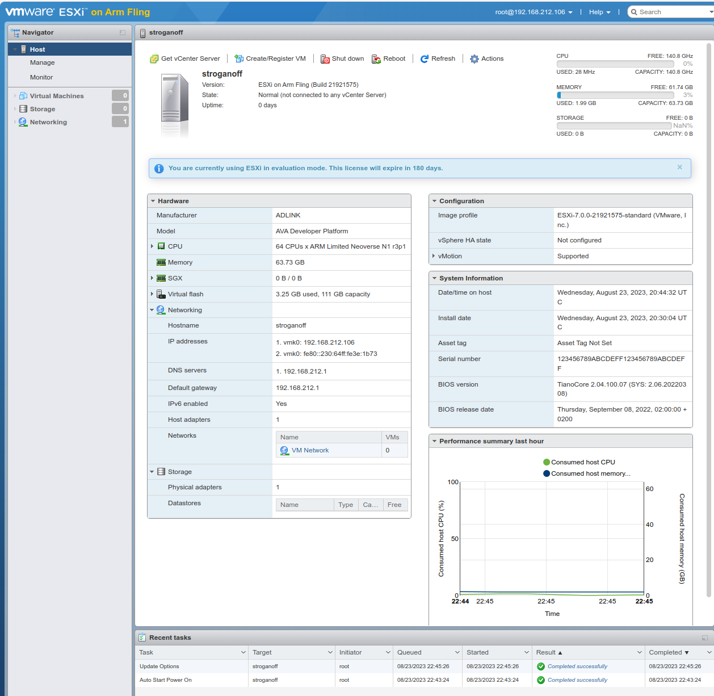714x696 pixels.
Task: Click the Recent tasks clipboard icon
Action: pyautogui.click(x=142, y=638)
